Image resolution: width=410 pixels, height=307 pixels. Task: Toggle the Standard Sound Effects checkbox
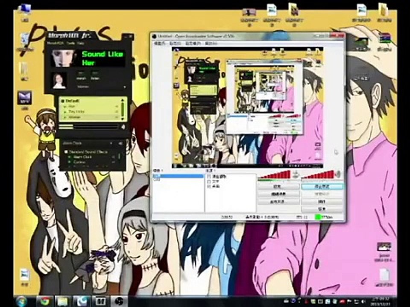pyautogui.click(x=66, y=152)
